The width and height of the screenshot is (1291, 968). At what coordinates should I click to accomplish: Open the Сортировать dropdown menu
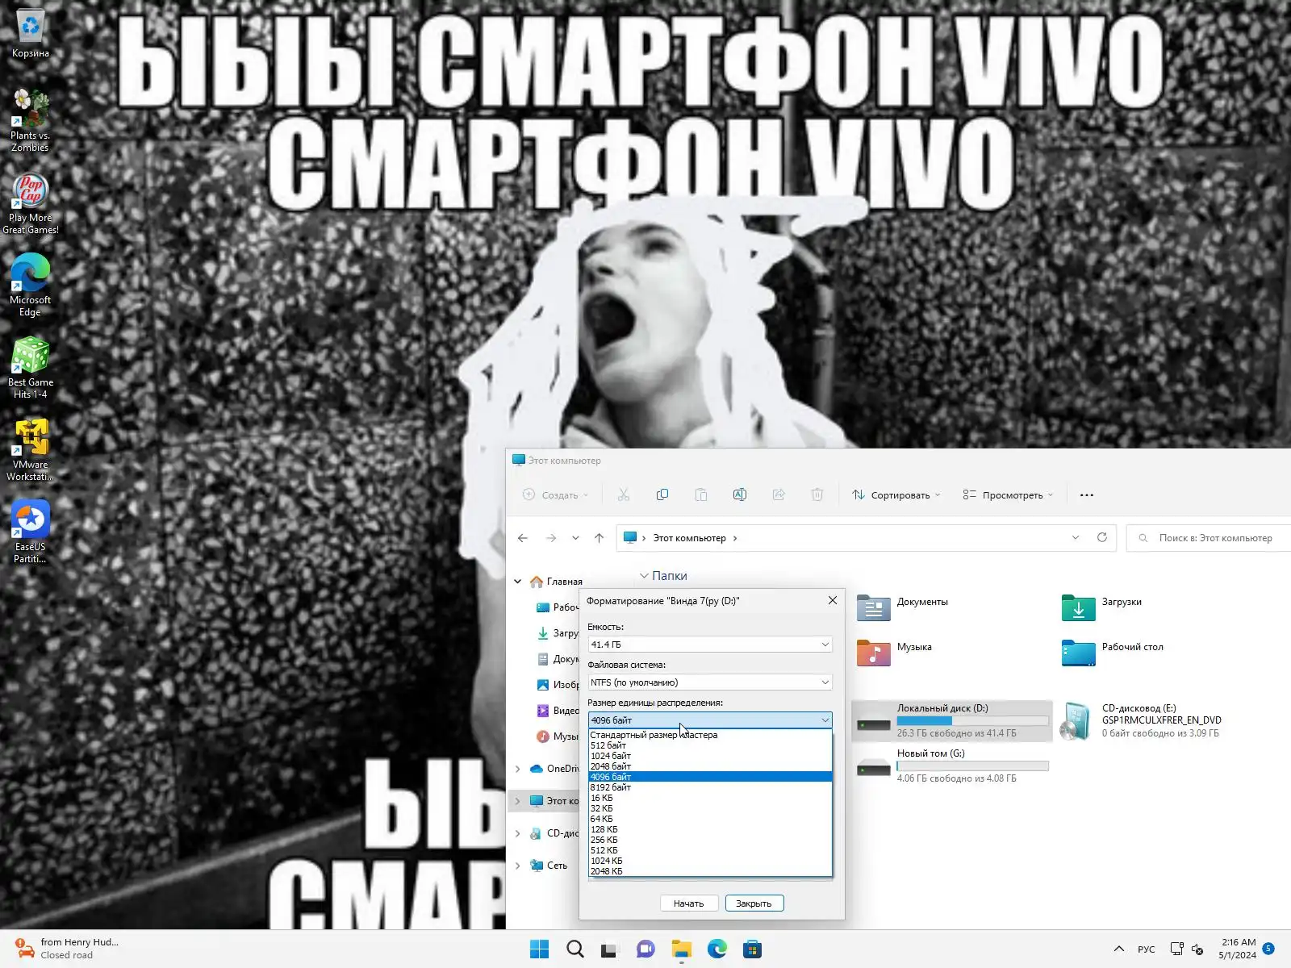[x=896, y=495]
